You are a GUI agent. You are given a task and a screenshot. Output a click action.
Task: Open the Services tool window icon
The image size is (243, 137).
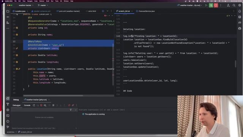(8, 110)
